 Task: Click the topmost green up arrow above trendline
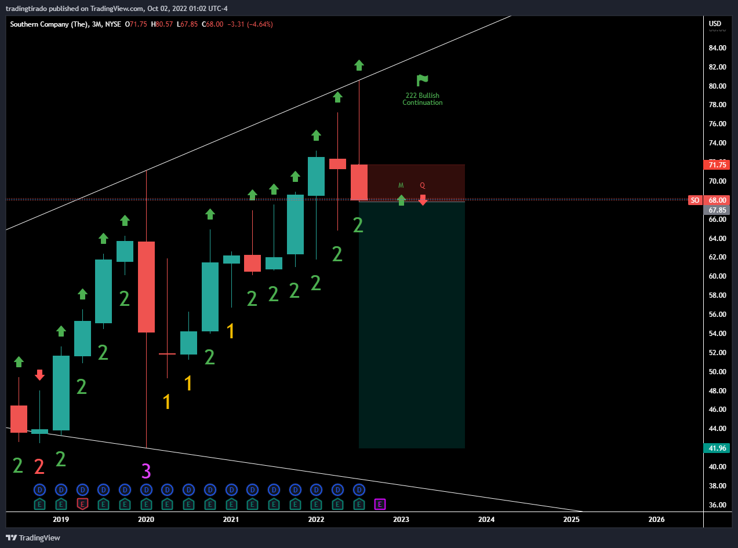pyautogui.click(x=359, y=65)
